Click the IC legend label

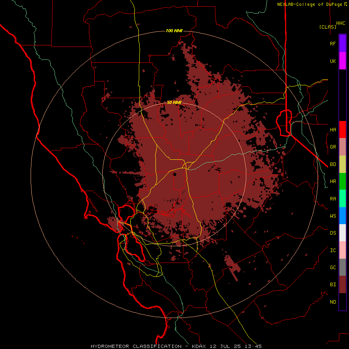point(333,250)
